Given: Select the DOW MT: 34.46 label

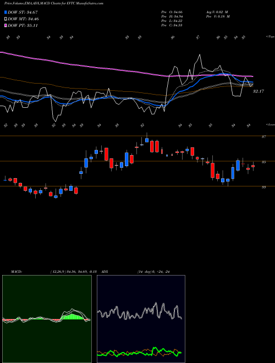Looking at the screenshot, I should click(x=23, y=19).
